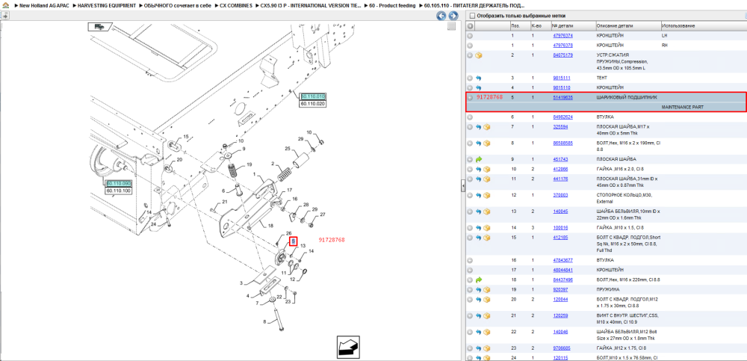Select 'ШАРИКОВЫЙ ПОДШИПНИК' description text
Image resolution: width=747 pixels, height=361 pixels.
(626, 97)
